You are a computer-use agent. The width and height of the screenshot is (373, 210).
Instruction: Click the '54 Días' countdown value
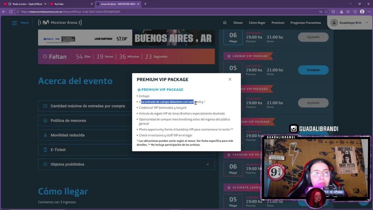[x=83, y=57]
